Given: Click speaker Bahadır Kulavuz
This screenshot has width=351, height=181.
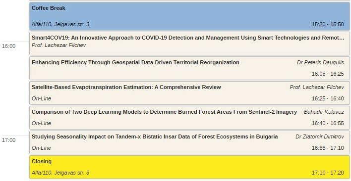Looking at the screenshot, I should click(x=324, y=112).
